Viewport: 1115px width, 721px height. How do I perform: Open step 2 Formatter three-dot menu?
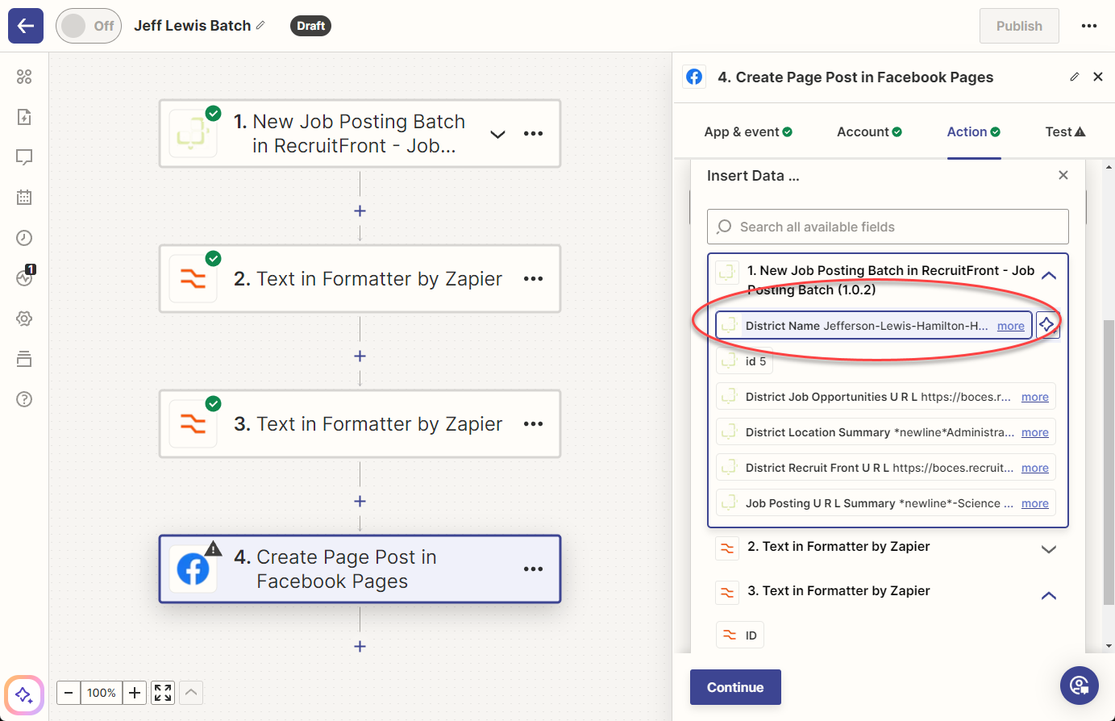coord(533,279)
